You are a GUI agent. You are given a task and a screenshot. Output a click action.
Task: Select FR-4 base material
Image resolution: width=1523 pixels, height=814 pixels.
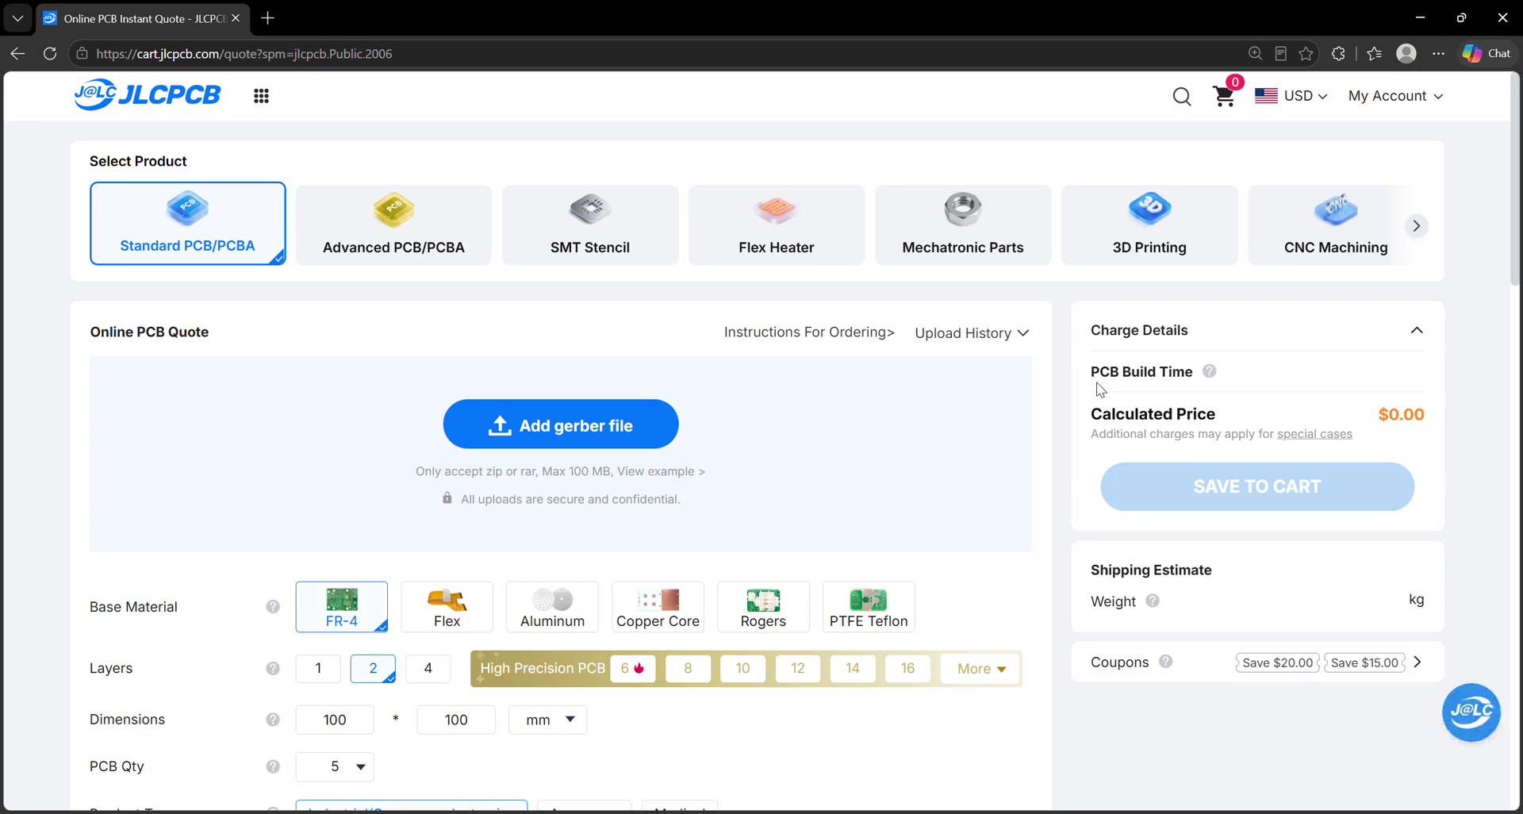coord(342,607)
